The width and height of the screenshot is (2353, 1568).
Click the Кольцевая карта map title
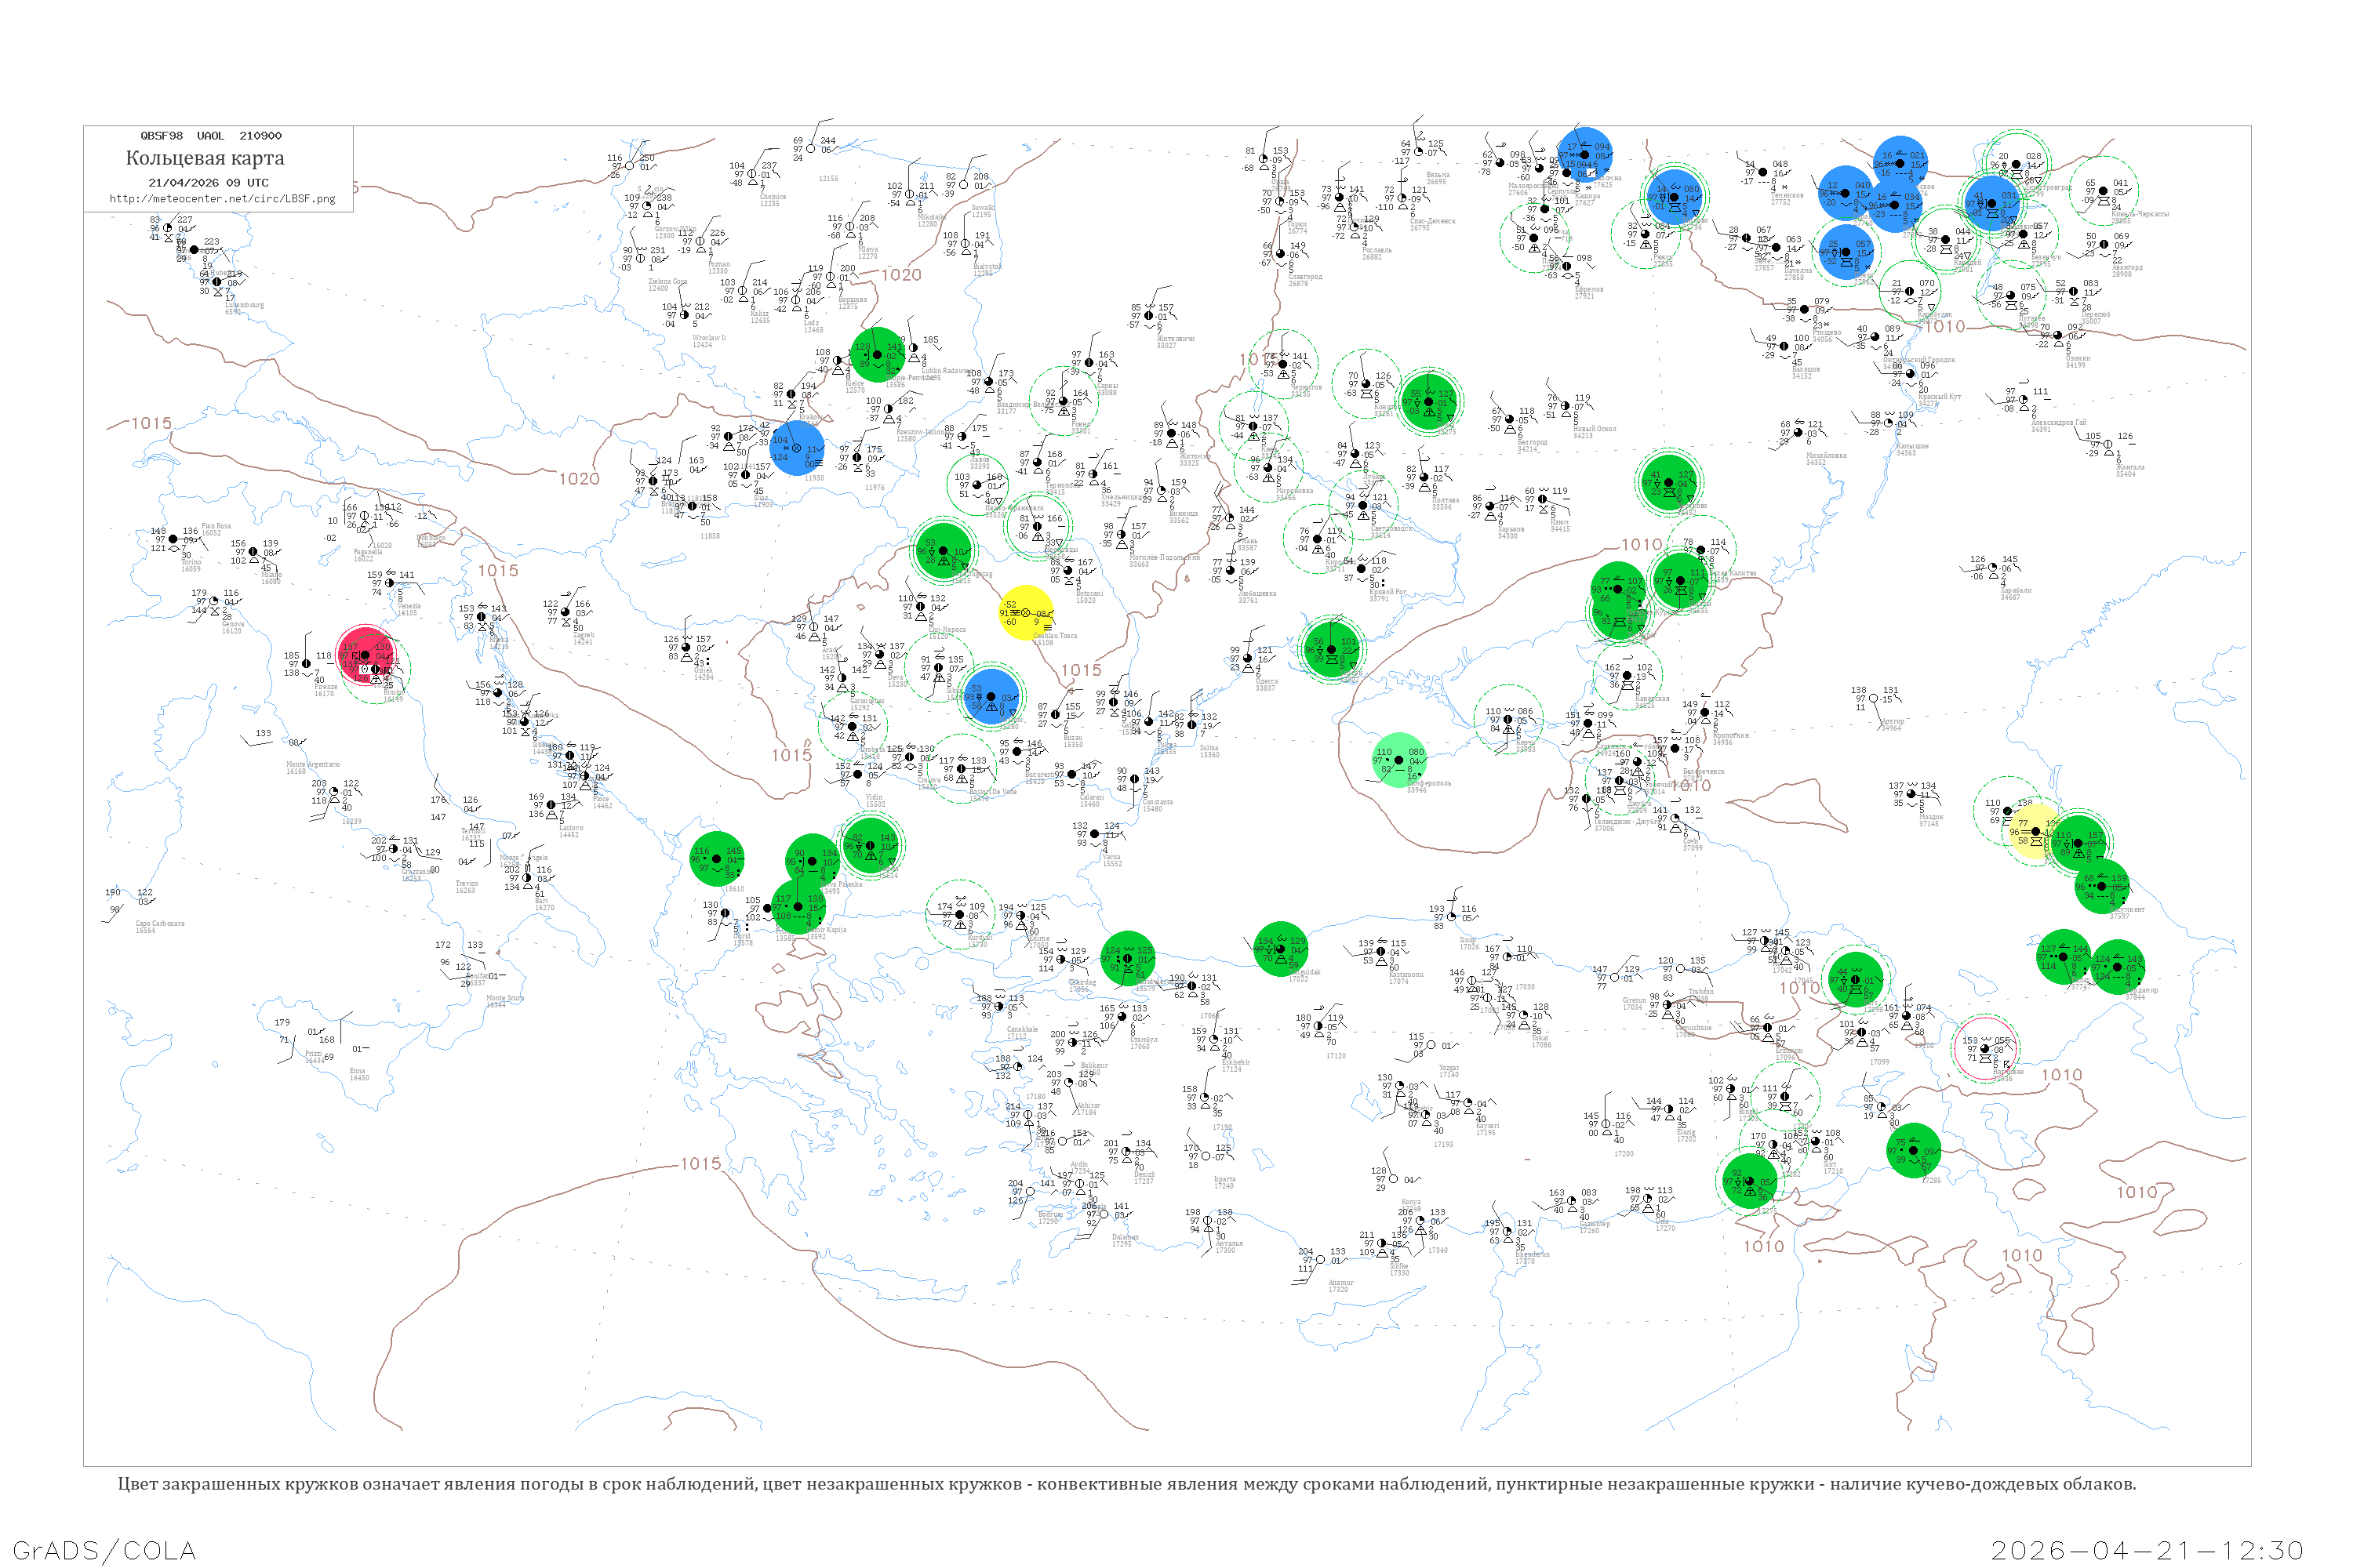click(205, 158)
